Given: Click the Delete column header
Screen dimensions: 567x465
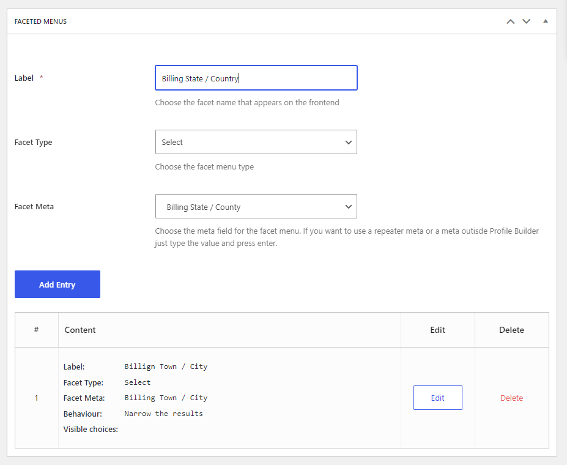Looking at the screenshot, I should pos(511,330).
